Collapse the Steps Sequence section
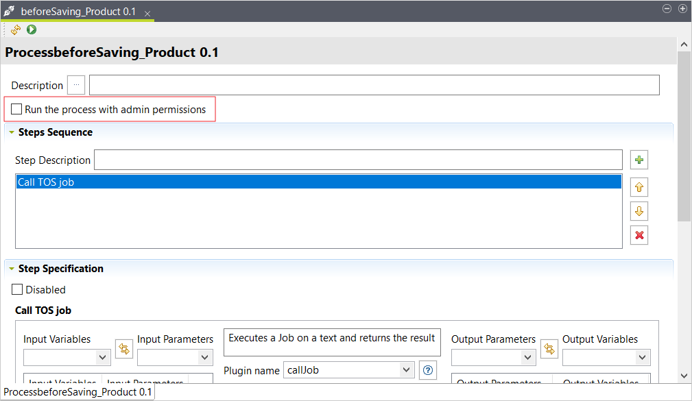 point(12,132)
